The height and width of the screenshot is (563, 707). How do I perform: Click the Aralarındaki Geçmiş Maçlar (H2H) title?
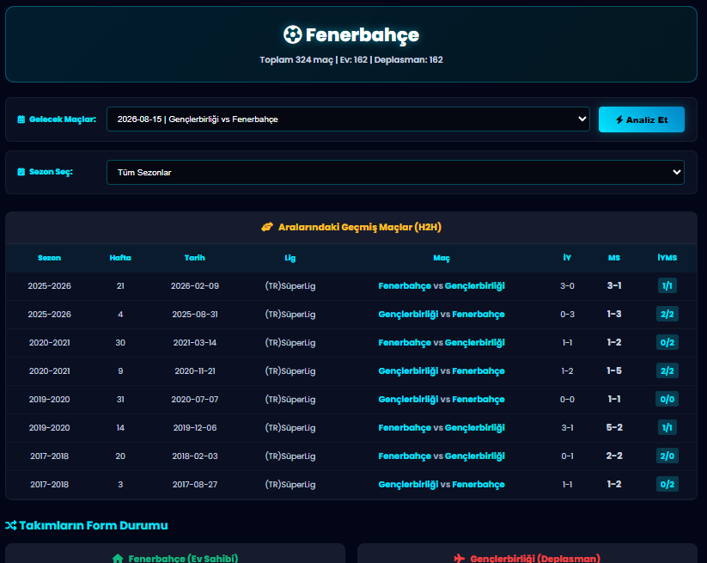[x=359, y=227]
